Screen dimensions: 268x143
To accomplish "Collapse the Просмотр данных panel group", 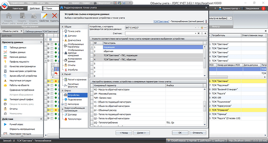I will pyautogui.click(x=41, y=42).
